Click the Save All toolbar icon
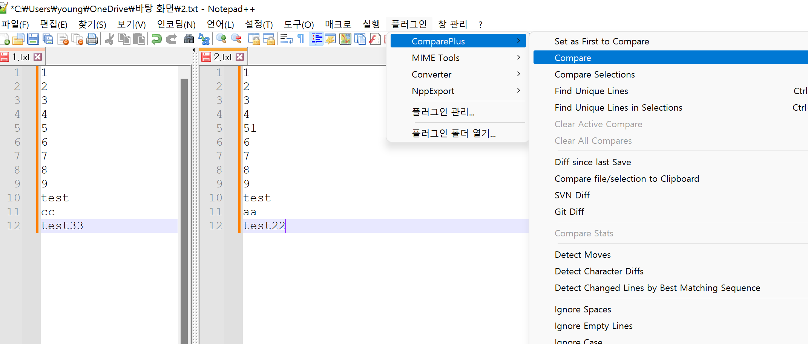The height and width of the screenshot is (344, 808). pos(48,39)
